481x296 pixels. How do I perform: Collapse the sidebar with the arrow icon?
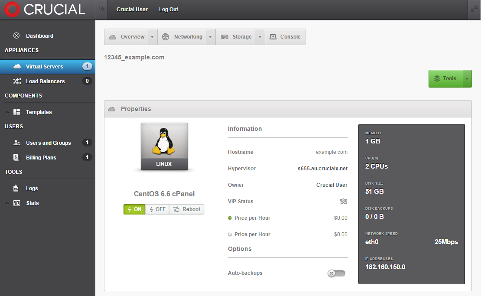(x=101, y=9)
